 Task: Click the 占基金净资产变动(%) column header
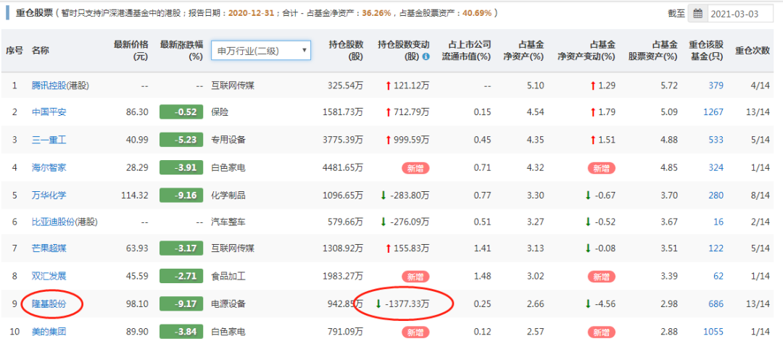pos(587,51)
